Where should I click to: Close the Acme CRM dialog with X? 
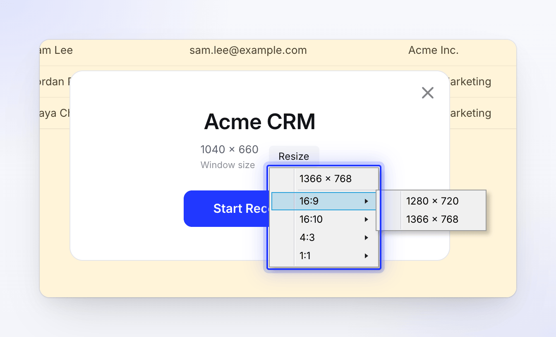427,93
